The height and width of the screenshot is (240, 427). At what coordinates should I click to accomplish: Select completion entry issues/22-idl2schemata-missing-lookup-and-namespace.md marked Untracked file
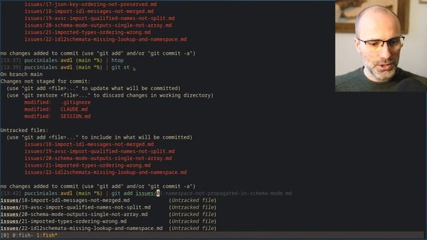point(108,229)
